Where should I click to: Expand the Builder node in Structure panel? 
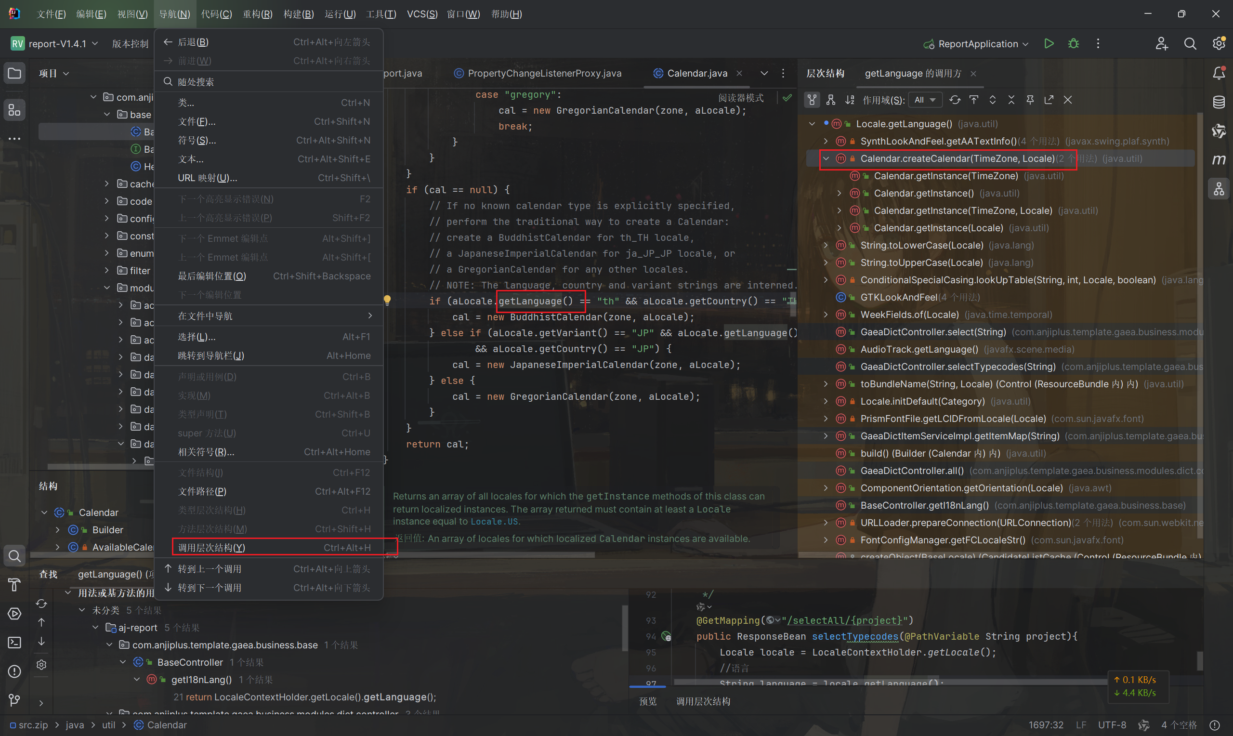coord(58,530)
